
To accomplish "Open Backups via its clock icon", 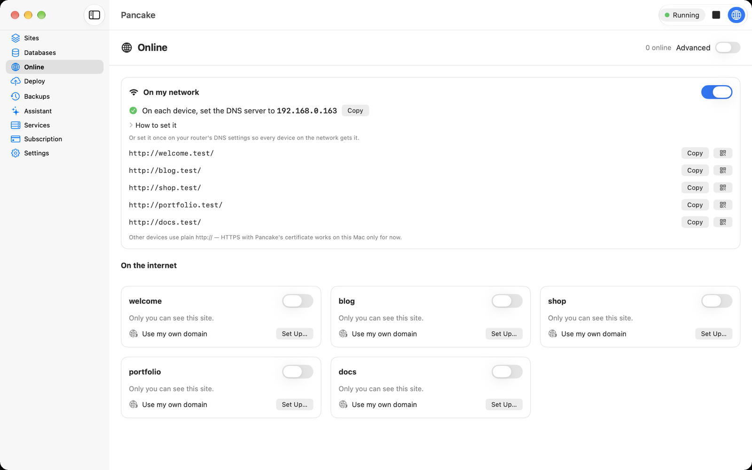I will click(x=16, y=96).
